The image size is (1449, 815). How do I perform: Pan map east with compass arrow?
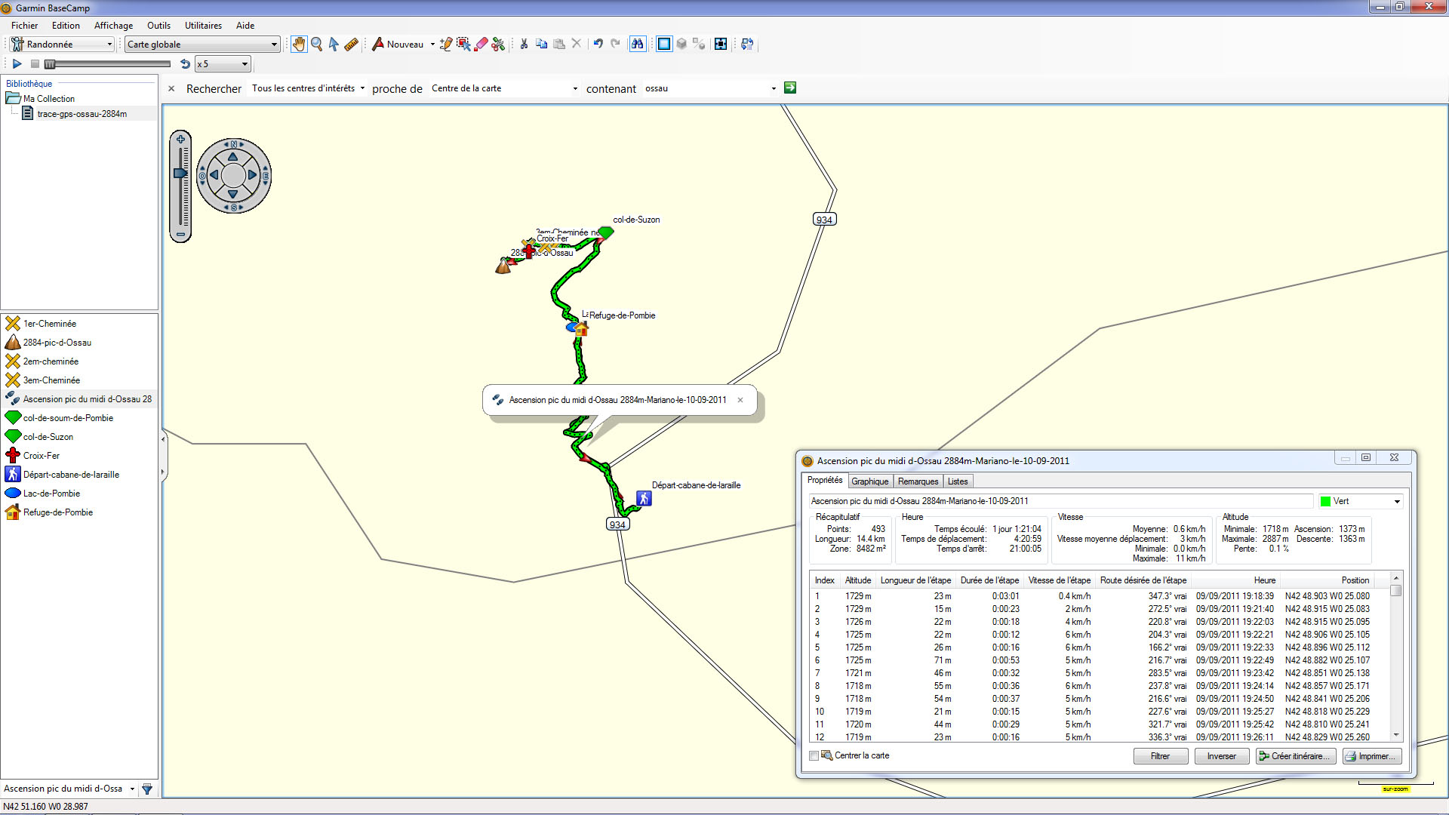tap(253, 175)
